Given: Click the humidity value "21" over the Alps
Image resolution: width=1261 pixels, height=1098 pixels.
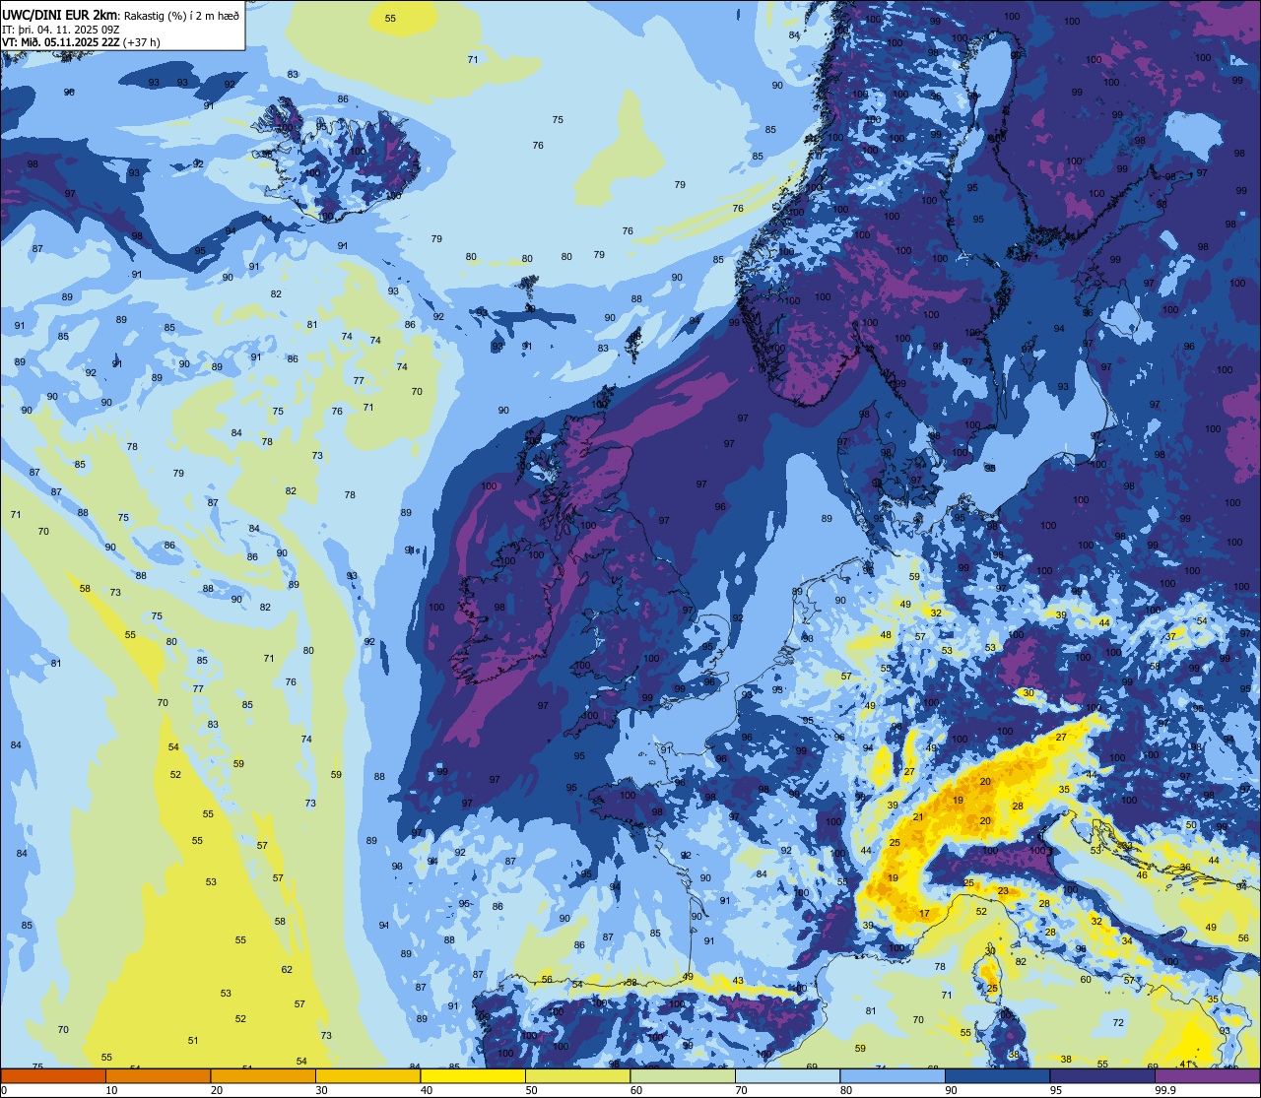Looking at the screenshot, I should pos(918,817).
